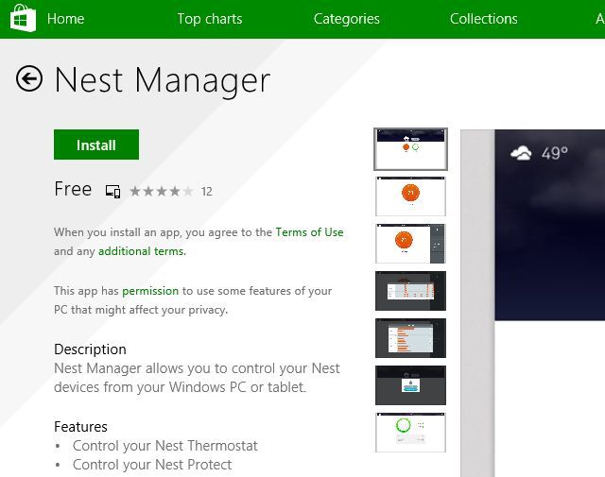Select first screenshot thumbnail with dark header
This screenshot has width=605, height=477.
click(x=410, y=149)
